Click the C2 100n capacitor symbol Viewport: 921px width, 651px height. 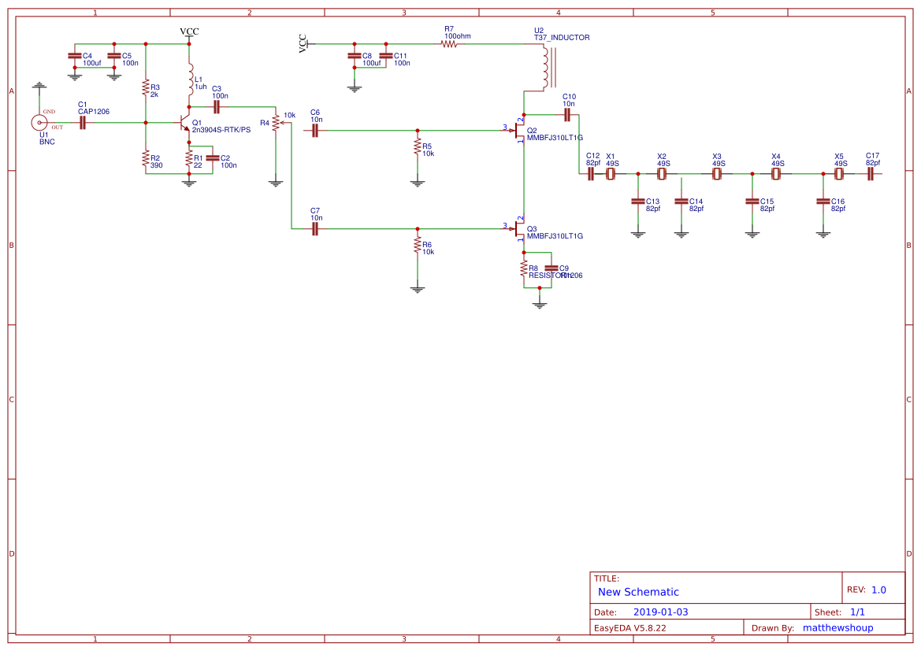(213, 158)
